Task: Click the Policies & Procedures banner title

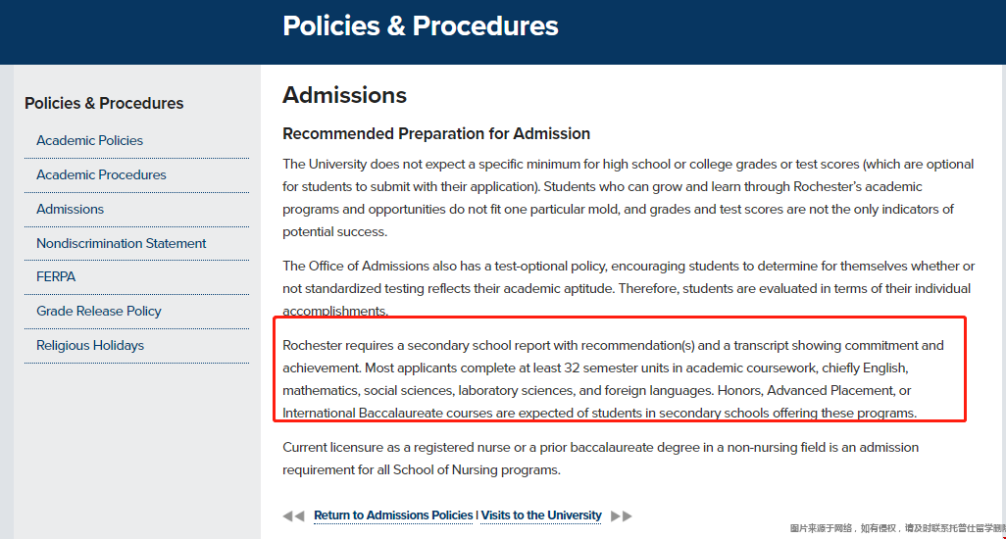Action: [x=421, y=25]
